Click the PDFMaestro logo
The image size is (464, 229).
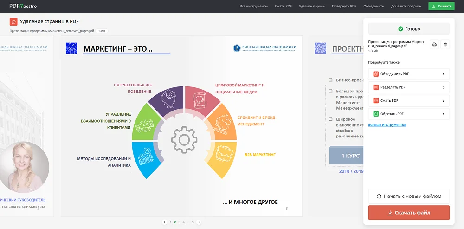[23, 6]
